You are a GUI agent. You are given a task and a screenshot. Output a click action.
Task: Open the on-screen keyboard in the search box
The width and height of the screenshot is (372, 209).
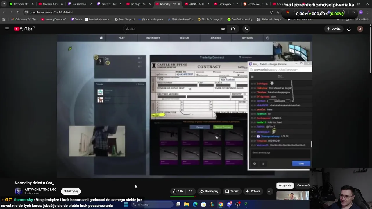point(223,29)
